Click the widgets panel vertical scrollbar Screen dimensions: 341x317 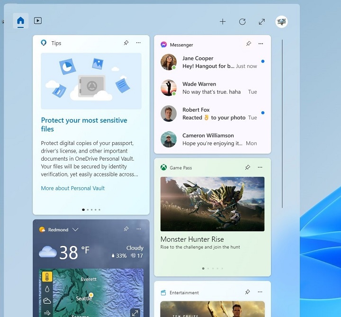pyautogui.click(x=282, y=123)
